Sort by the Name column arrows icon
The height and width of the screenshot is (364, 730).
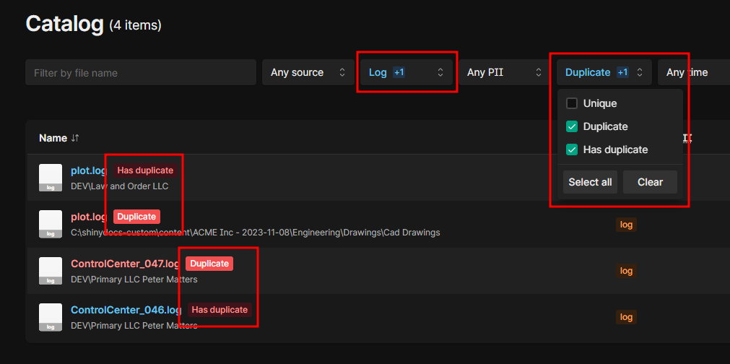pyautogui.click(x=75, y=138)
